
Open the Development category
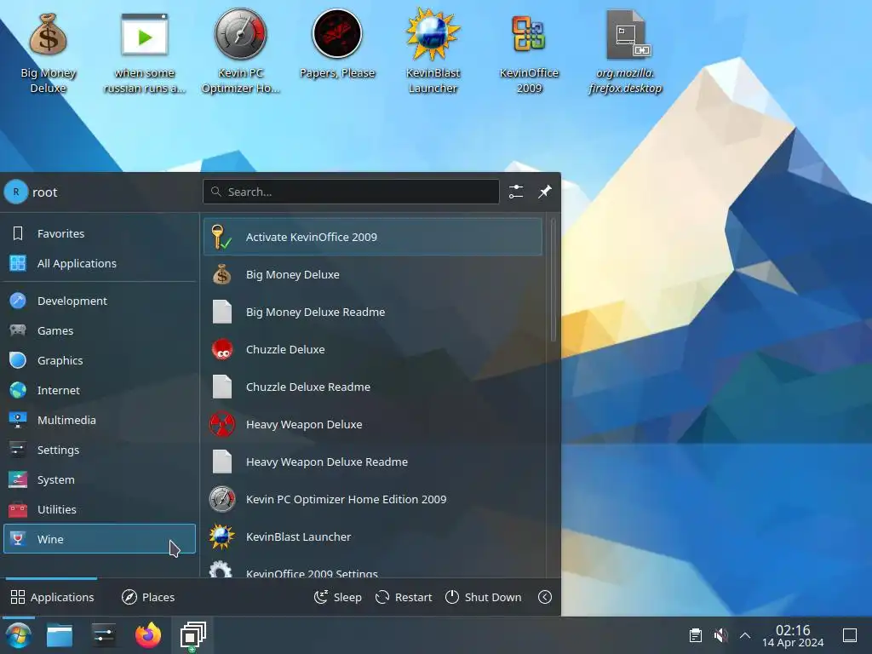[x=100, y=301]
